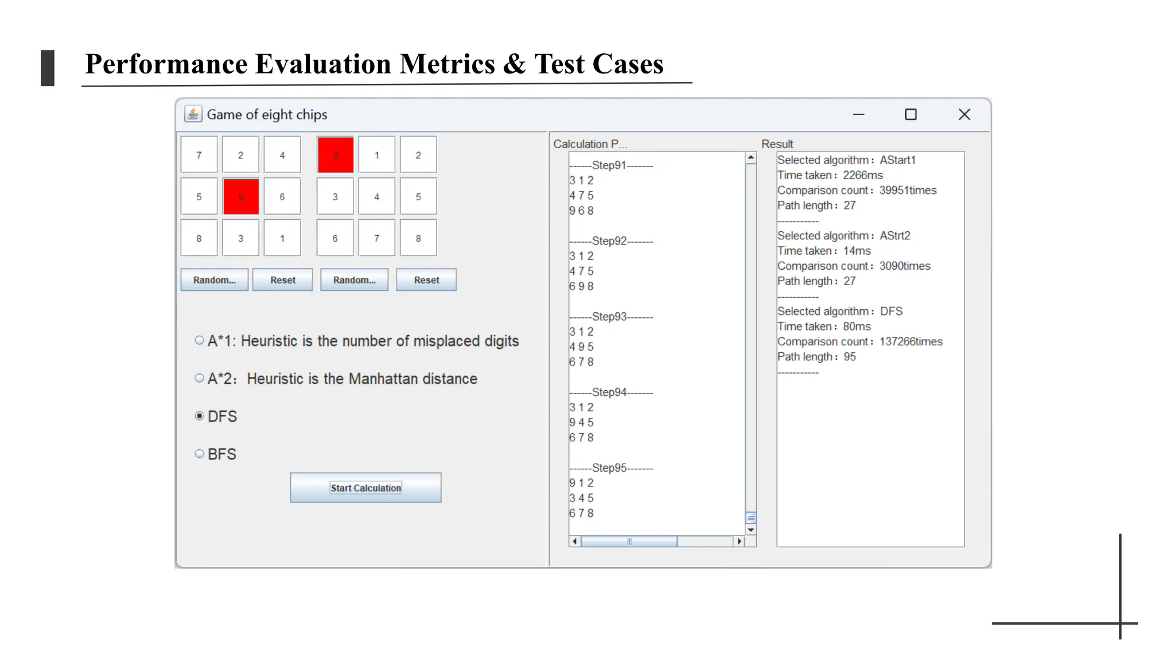Click the 'Selected algorithm: AStrt2' line
Viewport: 1175px width, 661px height.
point(843,236)
